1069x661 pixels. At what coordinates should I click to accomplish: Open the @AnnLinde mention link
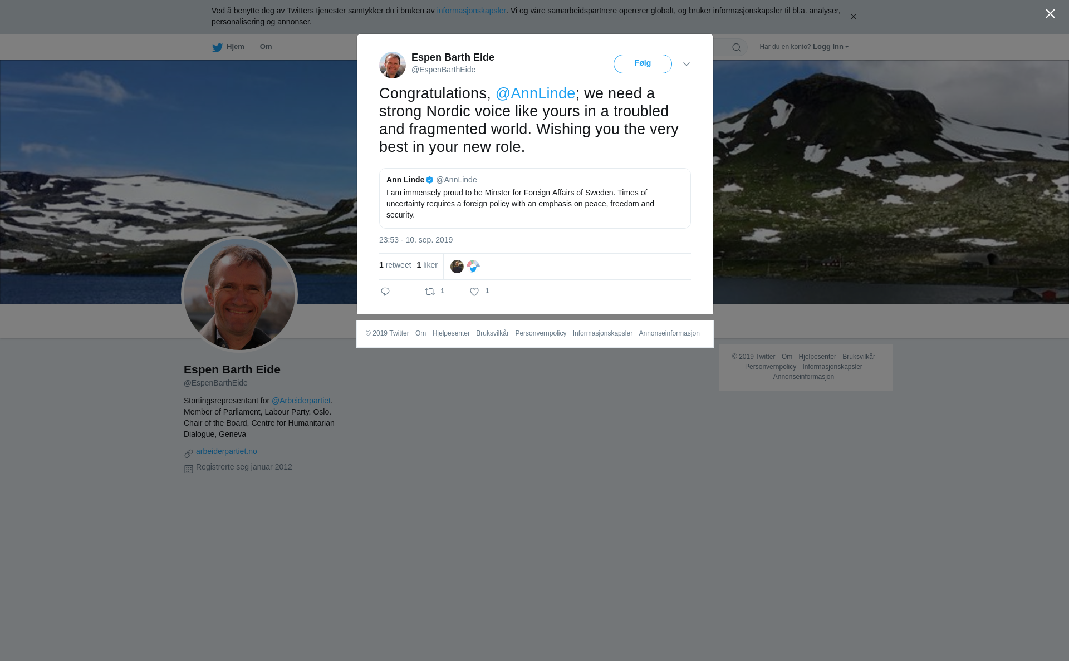tap(535, 93)
